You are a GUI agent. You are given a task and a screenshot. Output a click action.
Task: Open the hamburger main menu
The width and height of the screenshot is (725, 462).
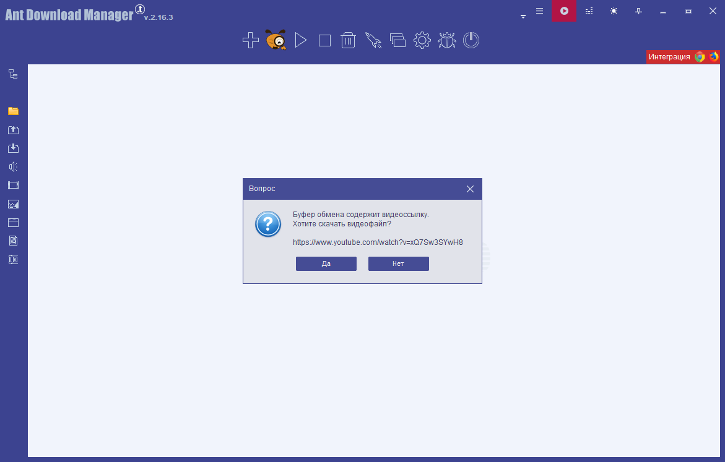(539, 11)
